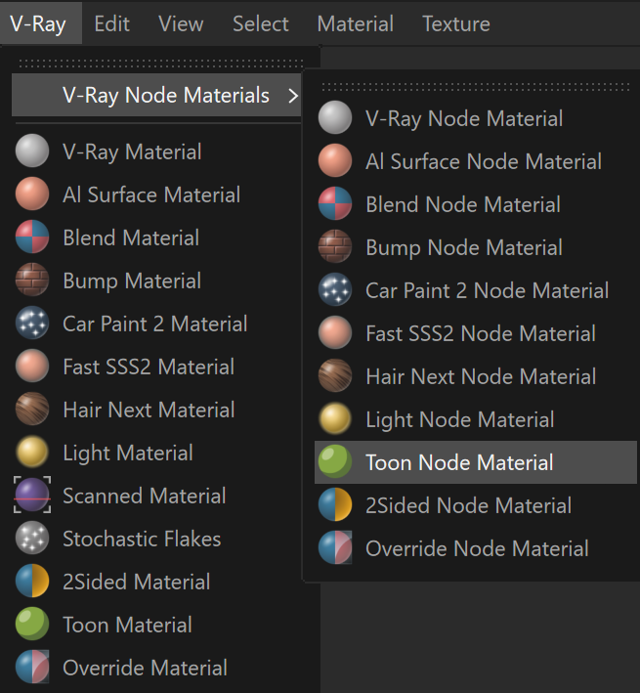Click the Car Paint 2 Node Material icon
Screen dimensions: 640x693
click(x=335, y=289)
